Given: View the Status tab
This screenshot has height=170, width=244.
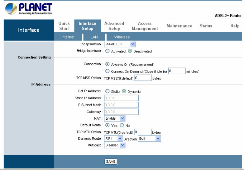Looking at the screenshot, I should pos(206,26).
